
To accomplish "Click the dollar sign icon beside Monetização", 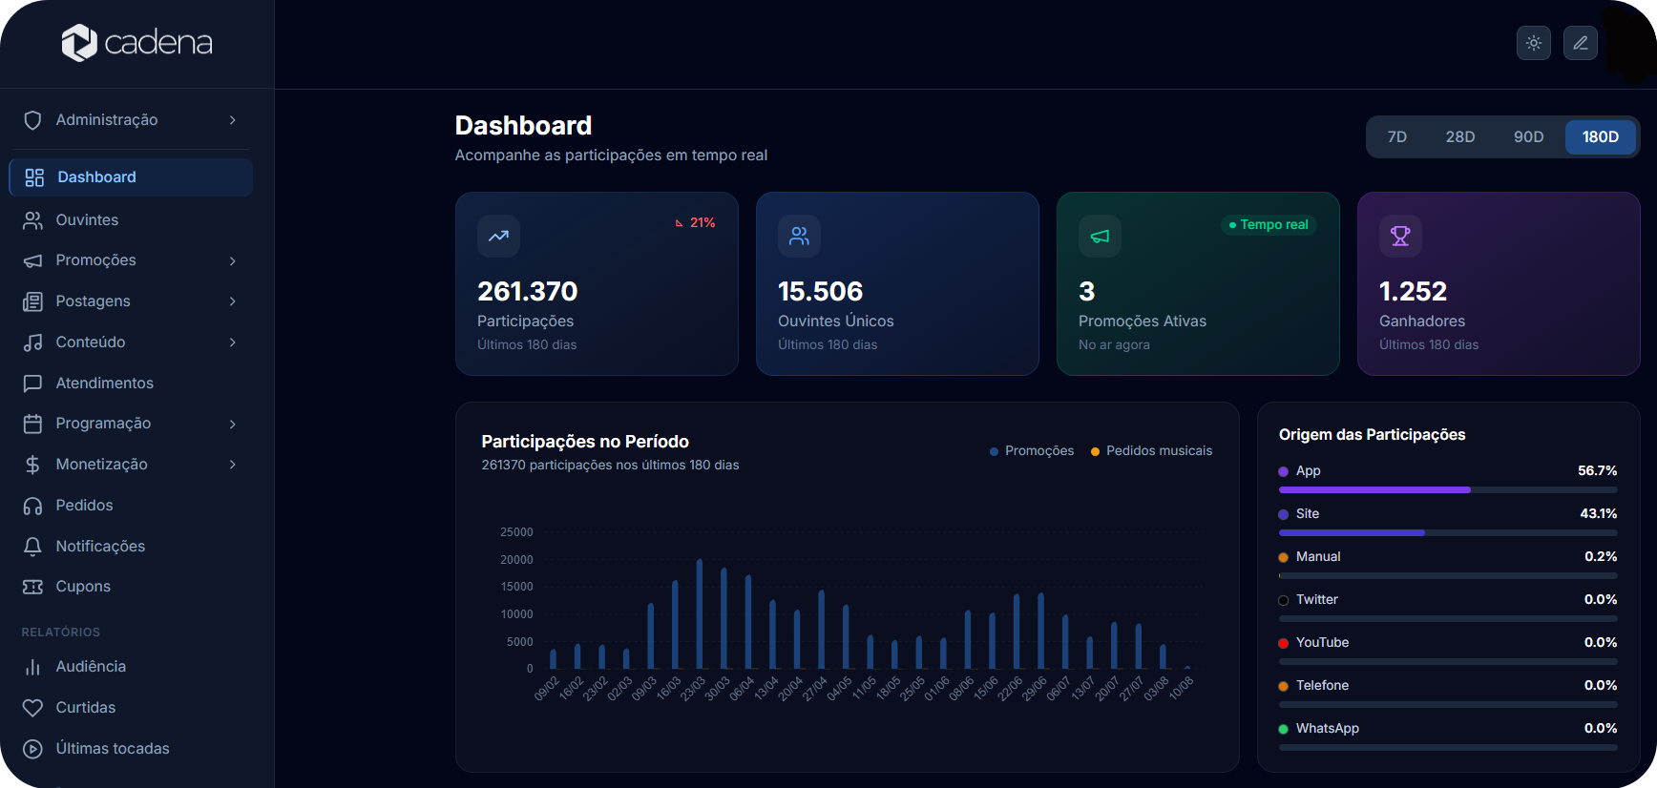I will [x=32, y=465].
